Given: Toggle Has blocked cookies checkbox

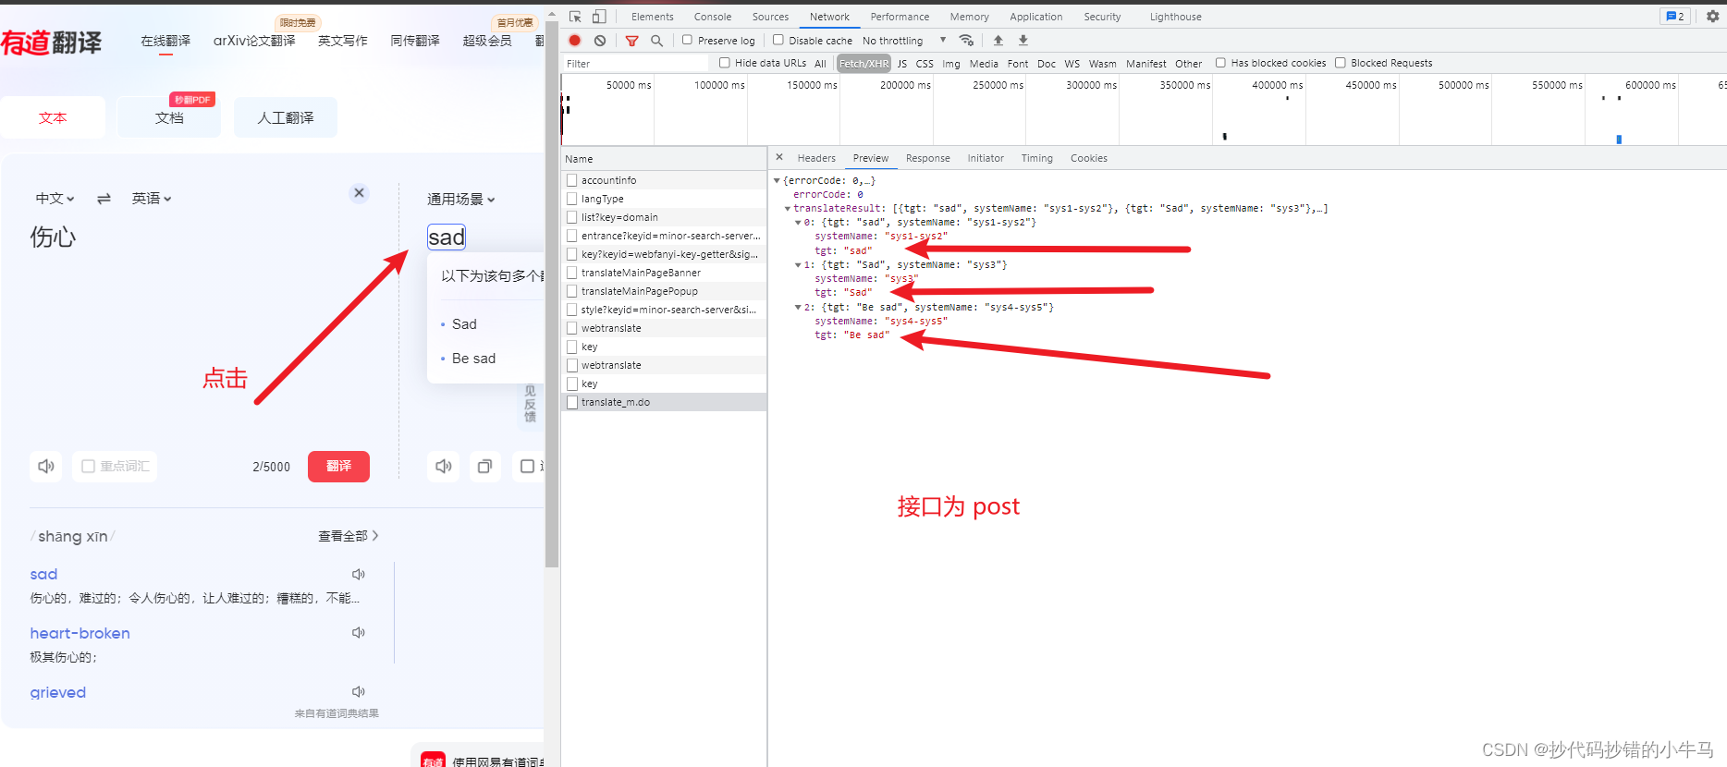Looking at the screenshot, I should point(1220,63).
